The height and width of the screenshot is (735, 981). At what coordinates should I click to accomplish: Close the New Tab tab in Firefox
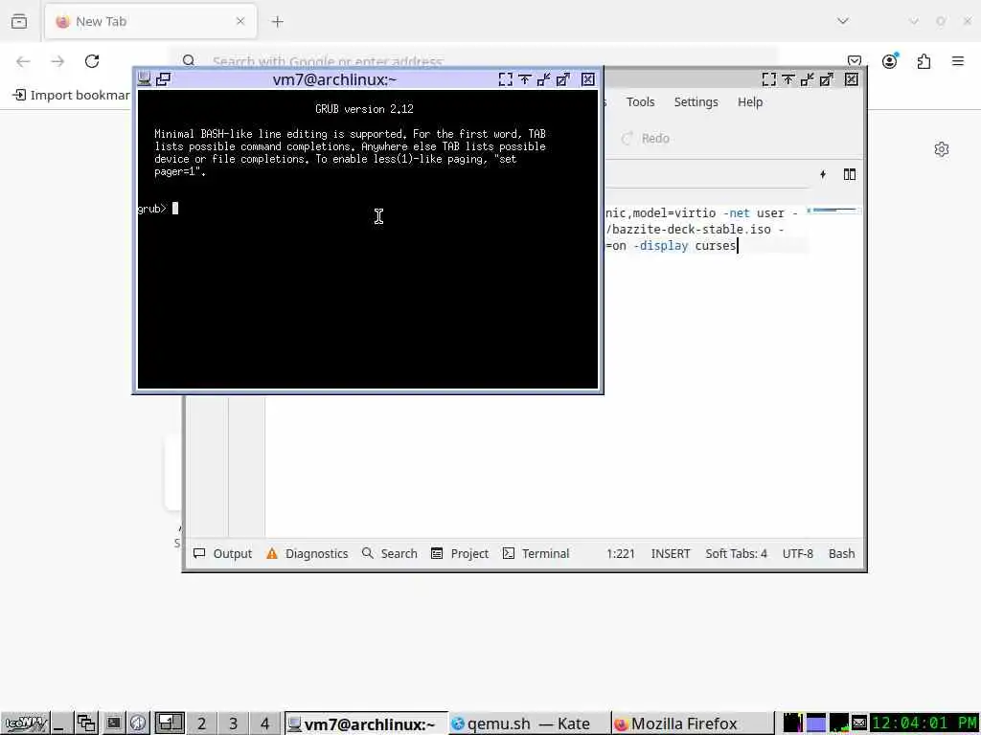click(240, 21)
